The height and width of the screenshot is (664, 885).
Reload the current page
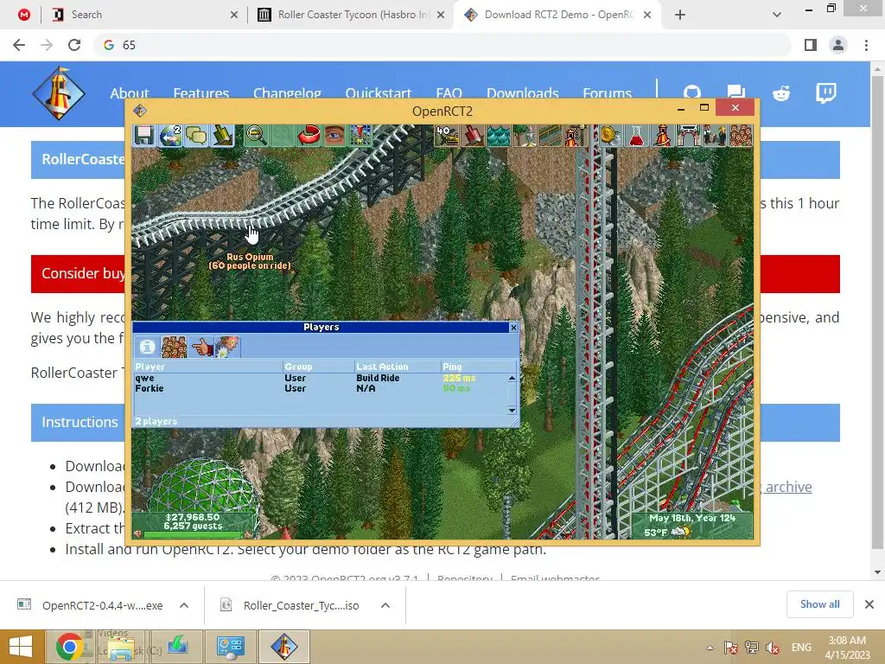[x=74, y=45]
